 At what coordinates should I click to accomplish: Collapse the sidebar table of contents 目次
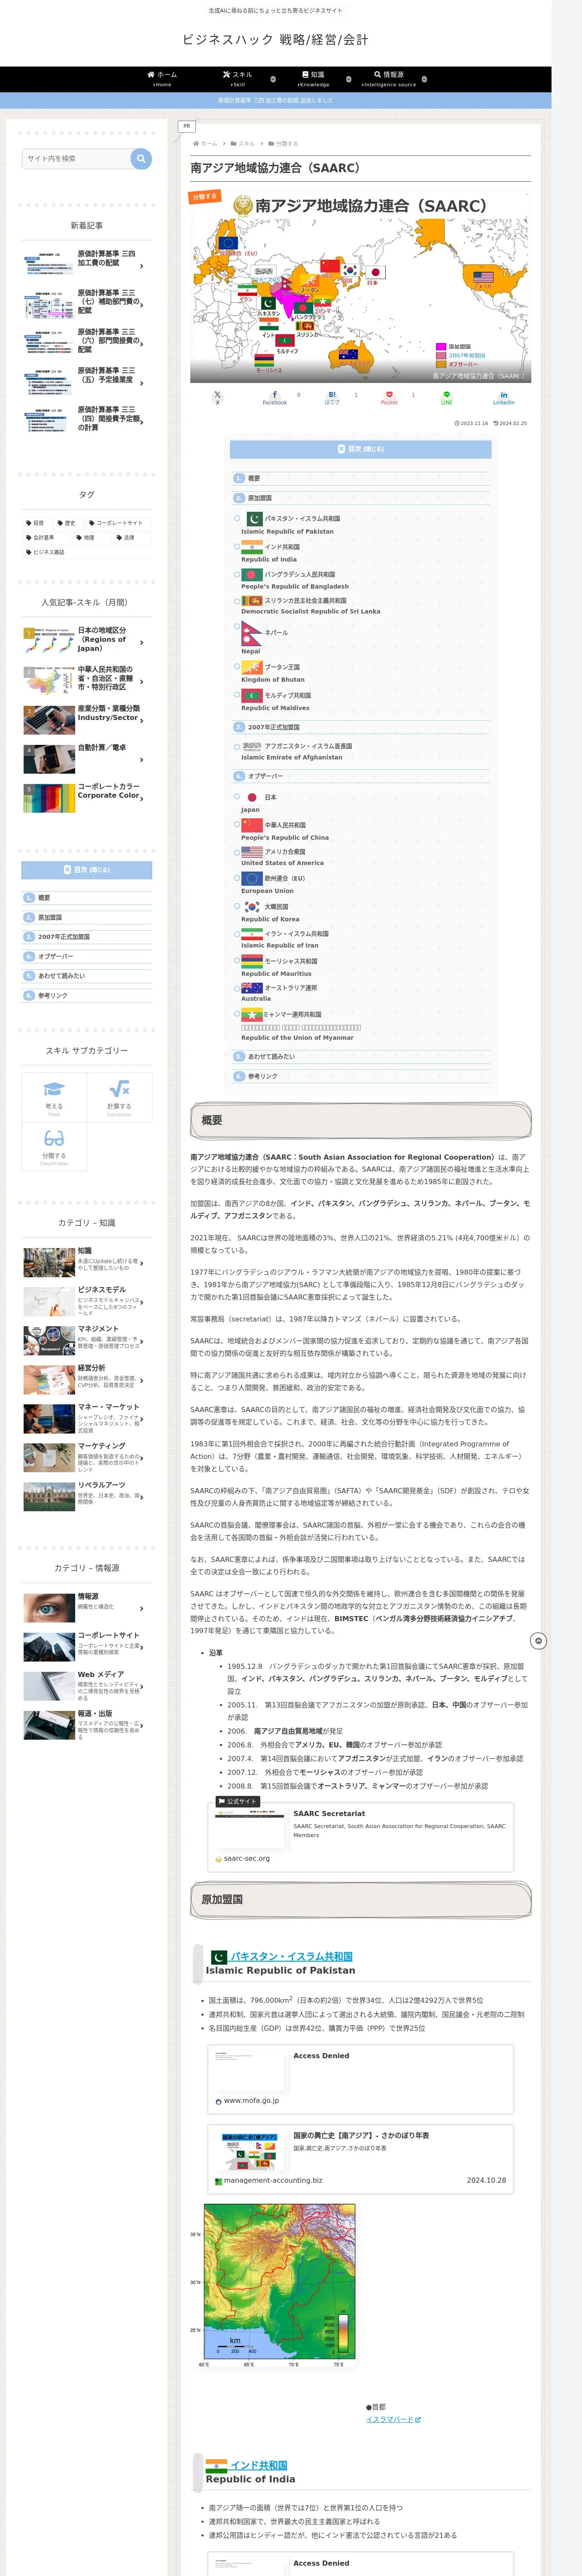87,870
